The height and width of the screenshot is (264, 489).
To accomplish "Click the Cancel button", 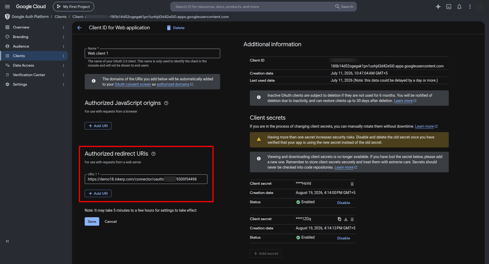I will 111,221.
